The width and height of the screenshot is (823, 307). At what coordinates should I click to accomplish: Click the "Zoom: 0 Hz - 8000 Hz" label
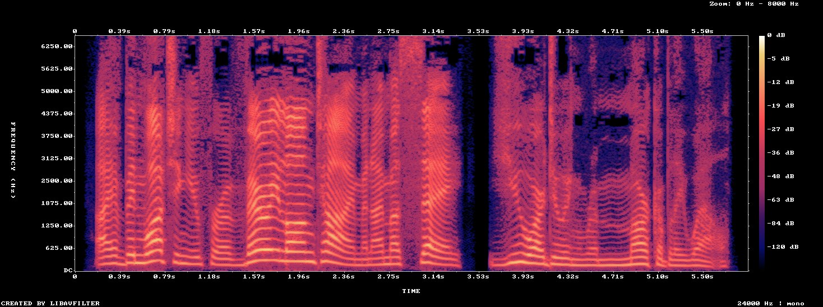(753, 4)
